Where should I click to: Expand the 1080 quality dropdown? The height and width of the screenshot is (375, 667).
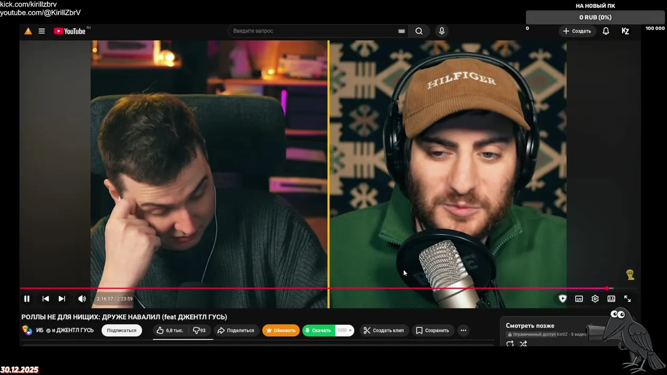(x=344, y=330)
